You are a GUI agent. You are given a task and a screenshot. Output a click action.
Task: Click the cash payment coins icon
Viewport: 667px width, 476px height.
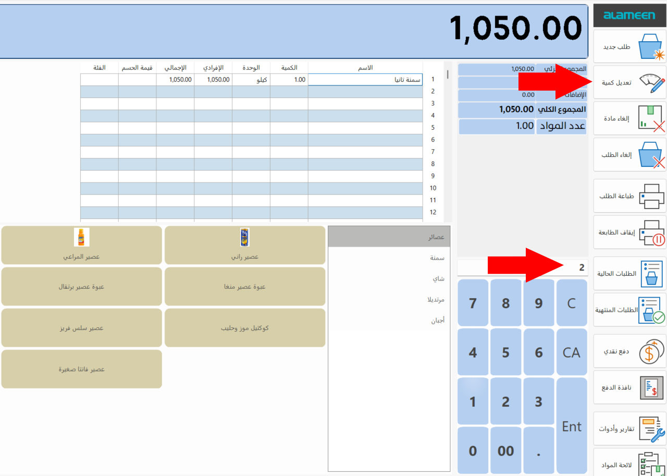click(652, 351)
